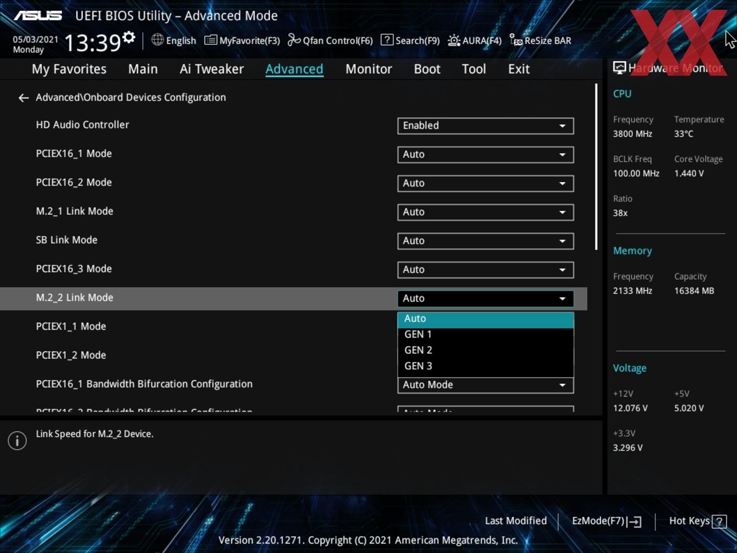Switch to Main tab
This screenshot has width=737, height=553.
click(143, 69)
